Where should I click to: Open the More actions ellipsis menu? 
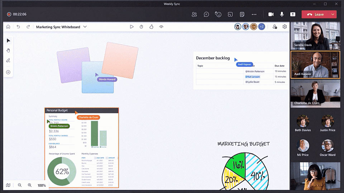pos(254,14)
